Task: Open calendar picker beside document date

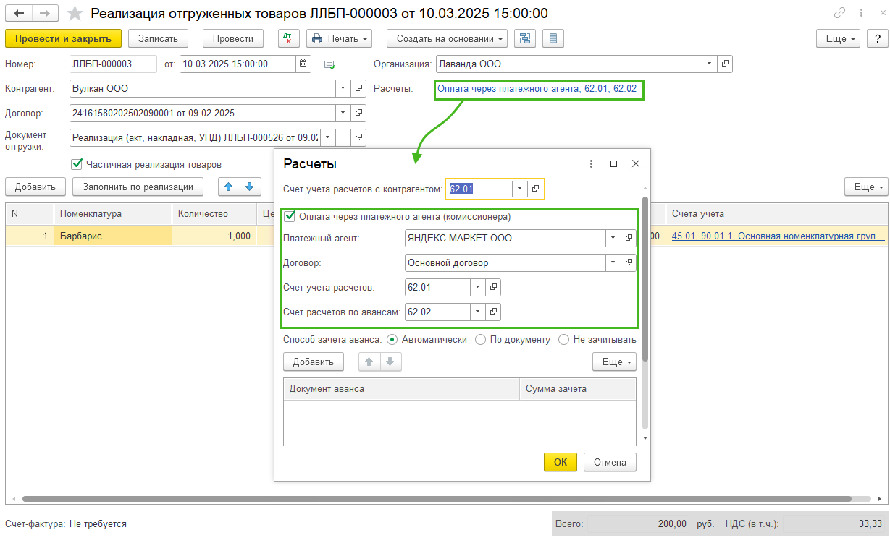Action: 303,64
